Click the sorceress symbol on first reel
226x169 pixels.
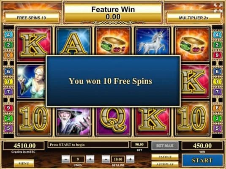coord(31,82)
